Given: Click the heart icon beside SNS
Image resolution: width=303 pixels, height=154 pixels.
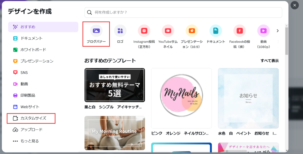Looking at the screenshot, I should tap(15, 72).
